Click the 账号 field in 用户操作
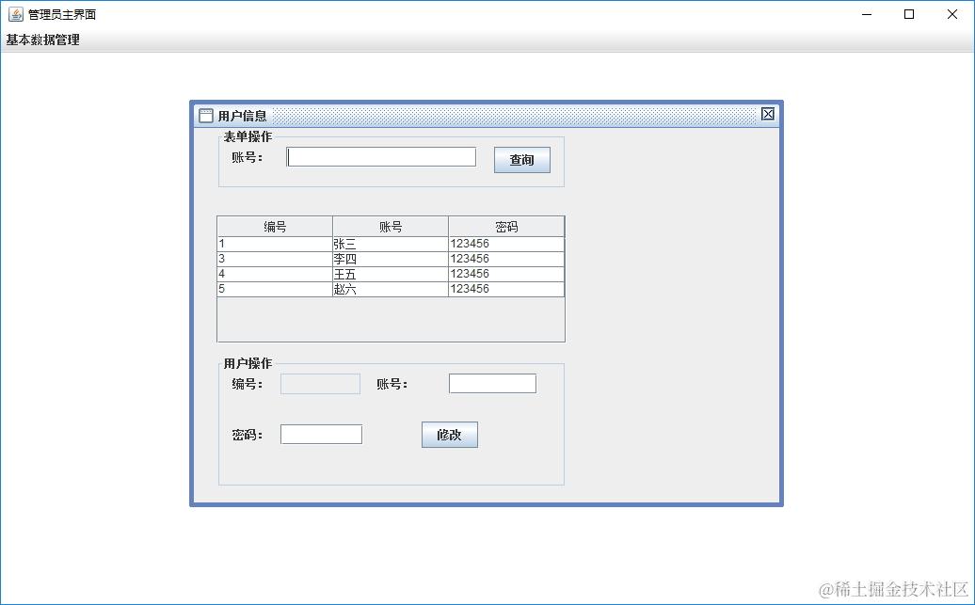 [x=491, y=382]
